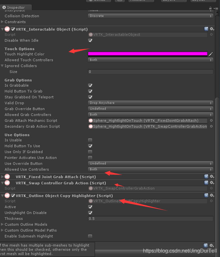Image resolution: width=220 pixels, height=257 pixels.
Task: Open object picker for VRTK_SwapControllerGrabAction script field
Action: tap(211, 188)
